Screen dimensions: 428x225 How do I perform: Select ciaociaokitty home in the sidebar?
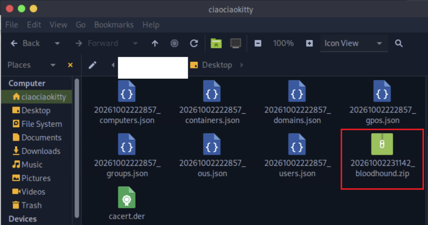point(37,97)
